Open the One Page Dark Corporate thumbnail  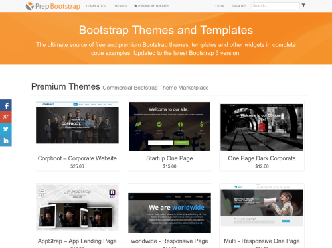tap(262, 127)
